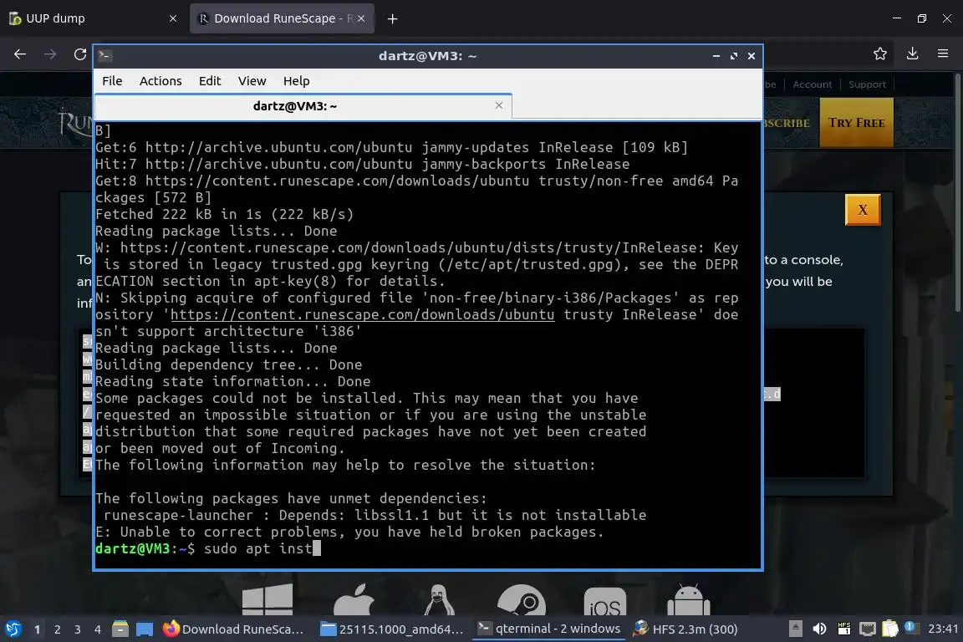Image resolution: width=963 pixels, height=642 pixels.
Task: Reload the RuneScape page
Action: pyautogui.click(x=80, y=54)
